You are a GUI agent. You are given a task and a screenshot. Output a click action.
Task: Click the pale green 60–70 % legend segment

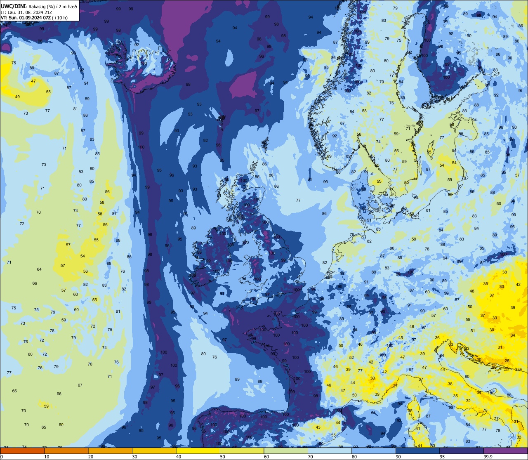point(286,451)
